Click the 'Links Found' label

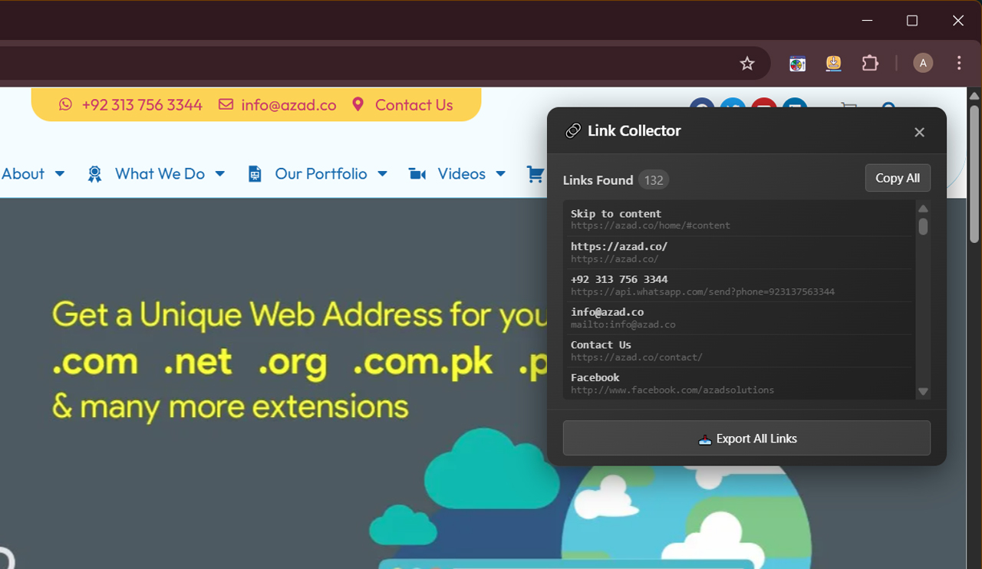598,180
